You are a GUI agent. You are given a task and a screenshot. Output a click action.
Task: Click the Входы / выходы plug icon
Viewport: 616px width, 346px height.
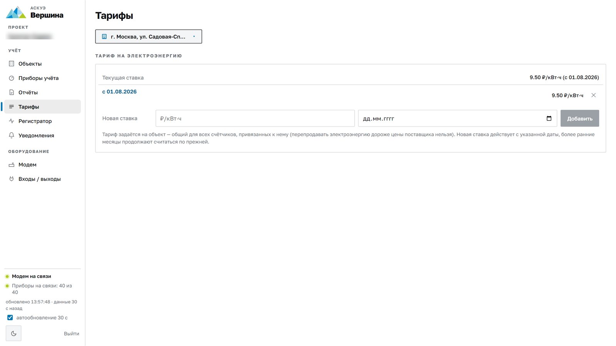12,179
